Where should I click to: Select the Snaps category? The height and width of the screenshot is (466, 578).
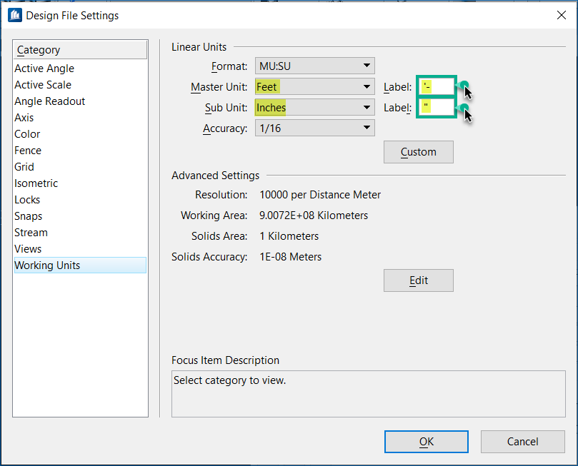pyautogui.click(x=80, y=216)
